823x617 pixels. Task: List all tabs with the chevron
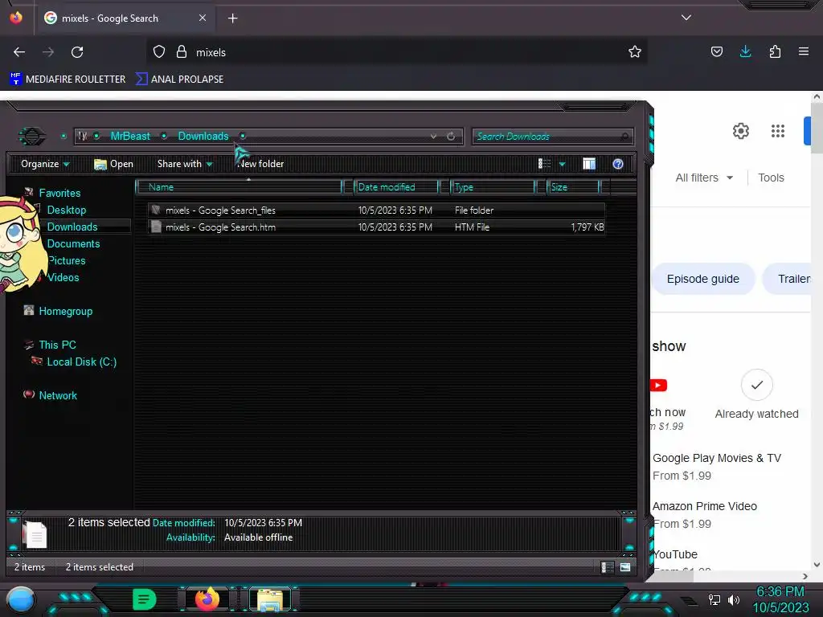coord(686,18)
